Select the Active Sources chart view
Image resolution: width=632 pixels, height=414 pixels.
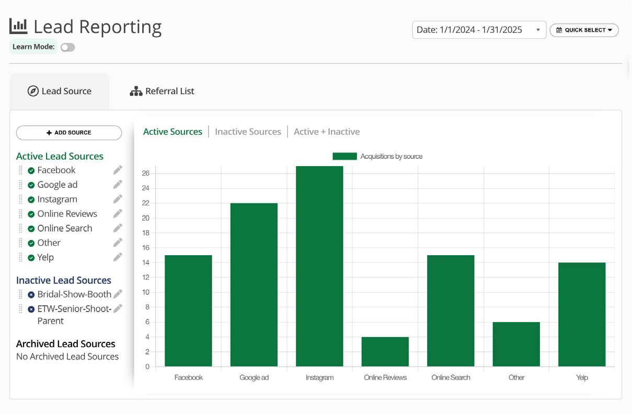pyautogui.click(x=173, y=132)
